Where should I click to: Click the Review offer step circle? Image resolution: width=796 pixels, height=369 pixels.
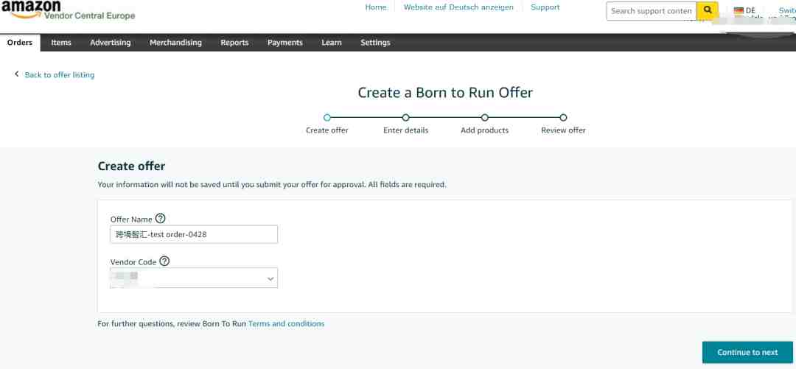(x=564, y=117)
